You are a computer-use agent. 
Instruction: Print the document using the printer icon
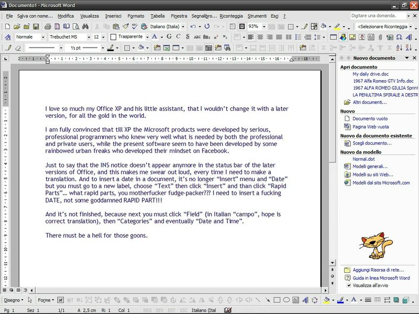[x=48, y=27]
